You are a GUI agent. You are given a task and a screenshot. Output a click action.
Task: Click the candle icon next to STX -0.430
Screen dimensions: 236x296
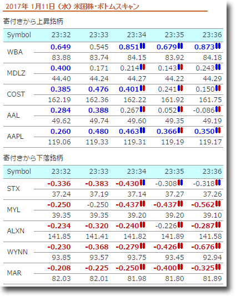142,183
